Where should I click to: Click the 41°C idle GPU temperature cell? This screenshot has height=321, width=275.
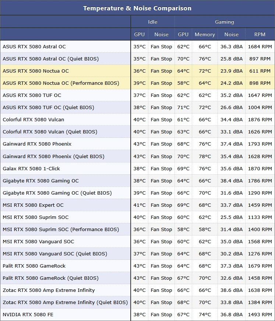pyautogui.click(x=140, y=205)
